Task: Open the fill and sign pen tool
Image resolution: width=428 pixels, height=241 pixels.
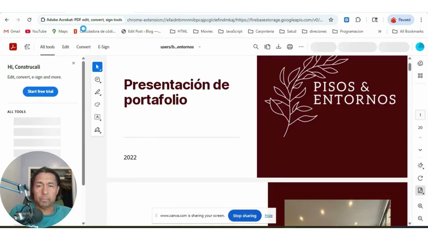Action: (x=97, y=130)
